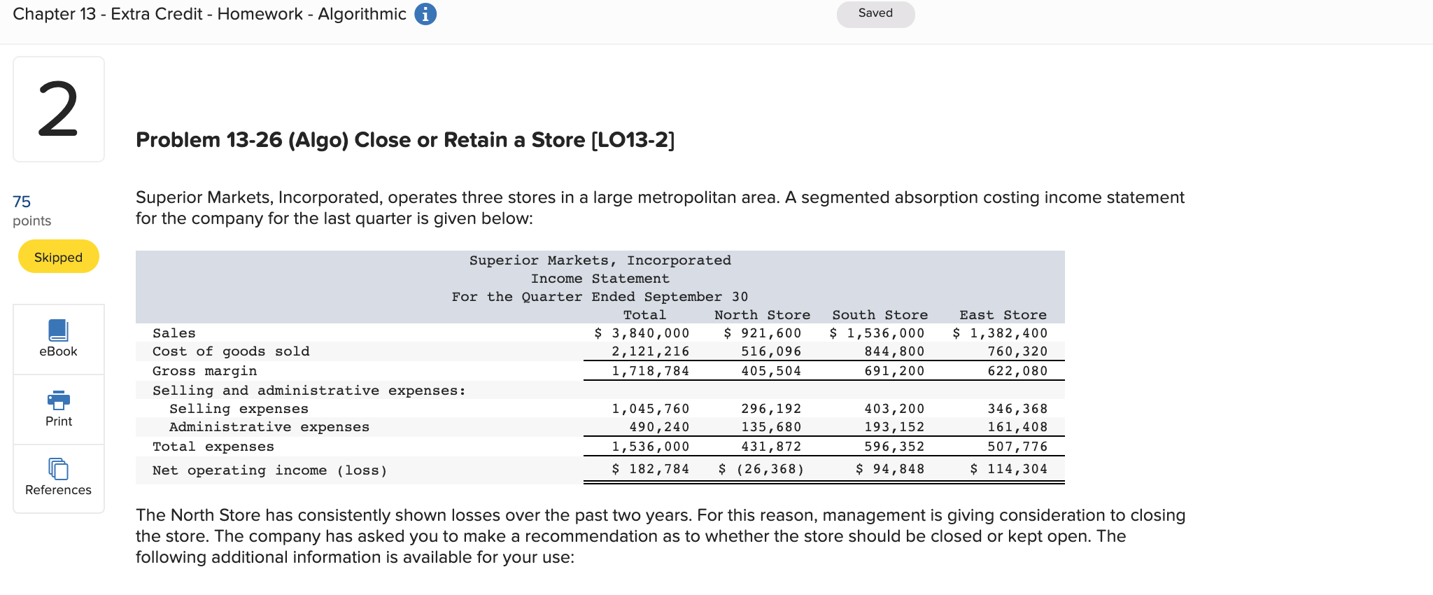Click the South Store column header
Screen dimensions: 1433x595
880,315
